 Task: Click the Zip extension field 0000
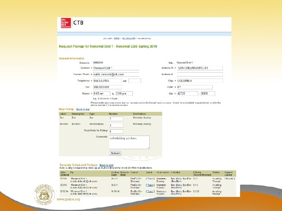point(208,93)
